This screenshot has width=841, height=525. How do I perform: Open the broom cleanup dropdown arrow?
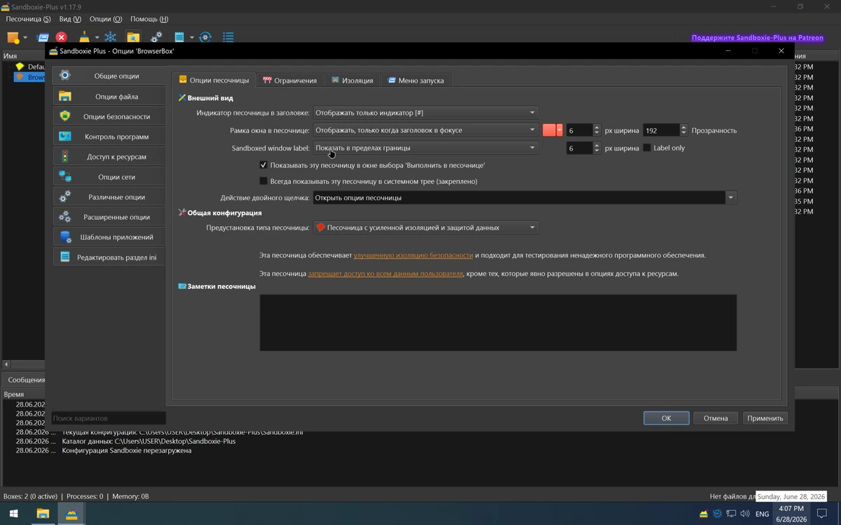[x=97, y=38]
